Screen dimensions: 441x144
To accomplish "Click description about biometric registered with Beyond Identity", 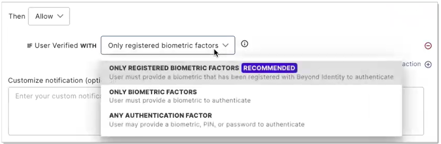I will coord(251,77).
